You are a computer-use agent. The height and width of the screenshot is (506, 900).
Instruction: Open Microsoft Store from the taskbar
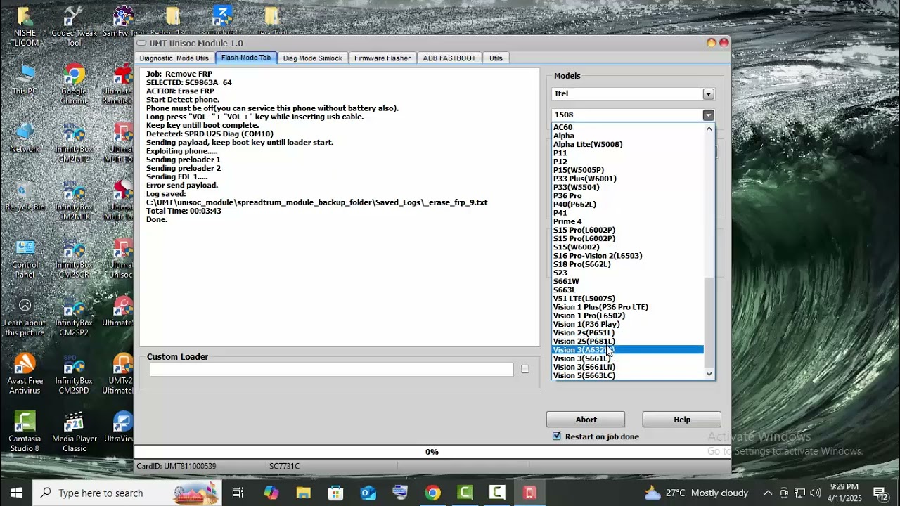coord(335,493)
